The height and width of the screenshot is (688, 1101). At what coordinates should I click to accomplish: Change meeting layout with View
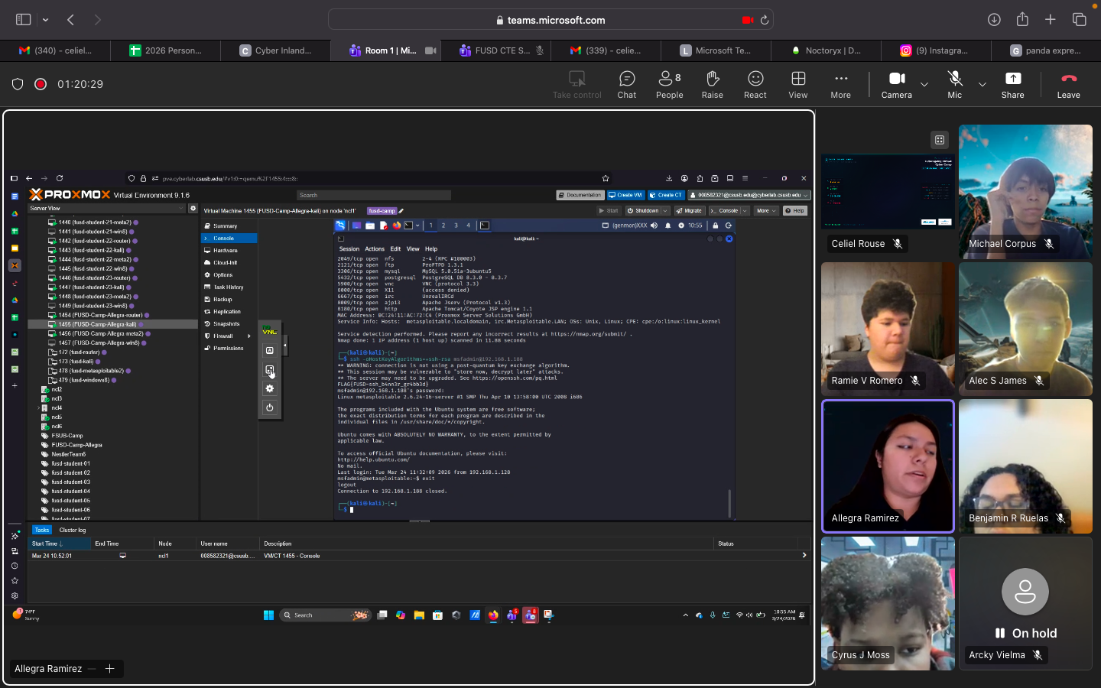pyautogui.click(x=797, y=84)
